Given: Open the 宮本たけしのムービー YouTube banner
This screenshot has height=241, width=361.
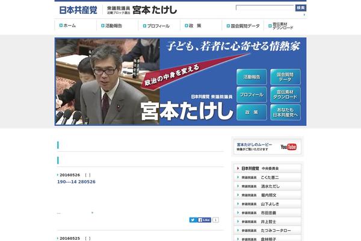Looking at the screenshot, I should click(267, 146).
